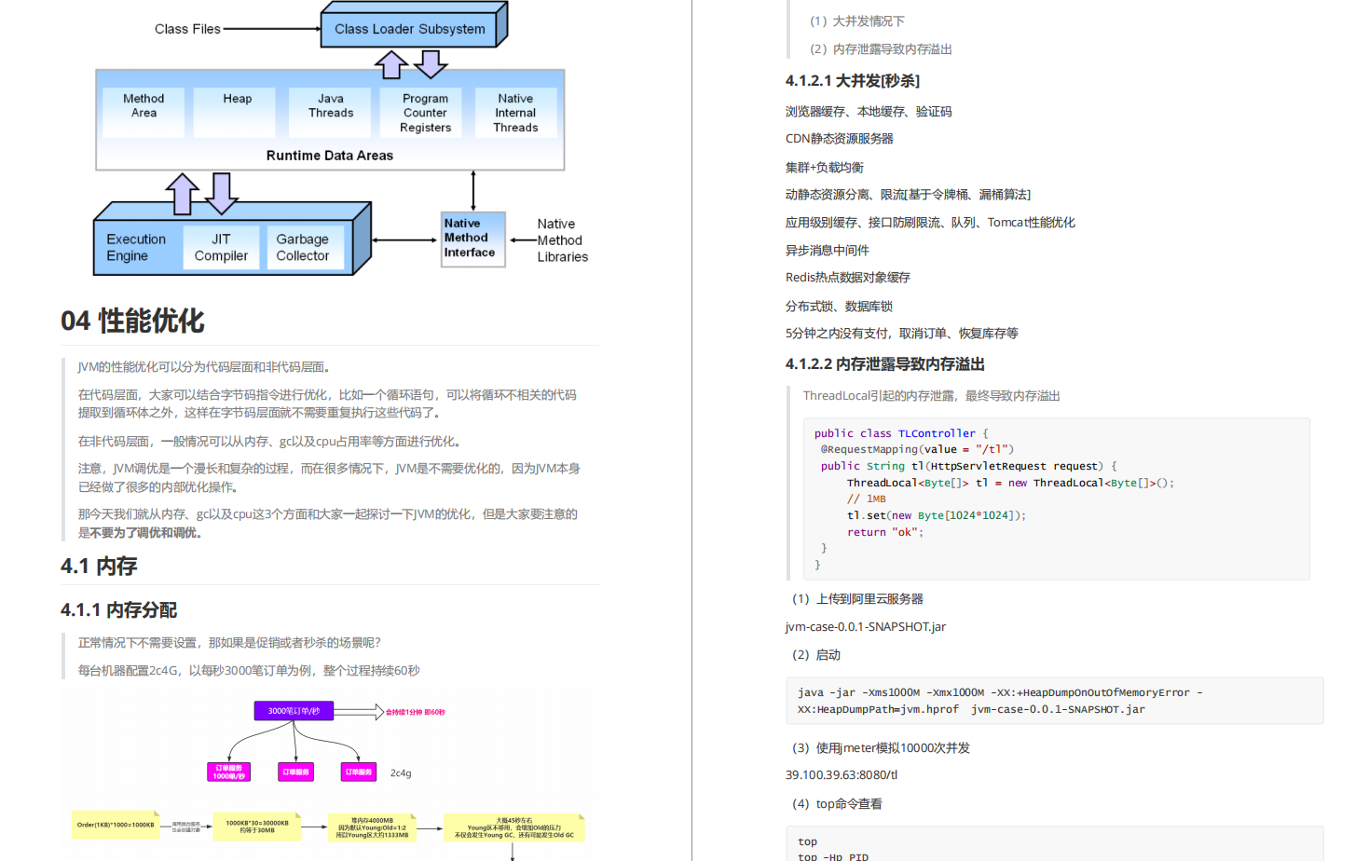Click the line '集群+负载均衡'

[x=825, y=168]
